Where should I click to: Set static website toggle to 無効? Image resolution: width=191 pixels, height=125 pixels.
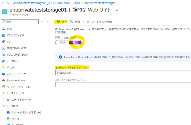[x=62, y=43]
